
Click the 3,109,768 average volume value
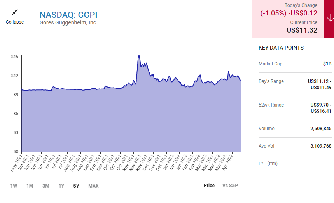[x=321, y=146]
